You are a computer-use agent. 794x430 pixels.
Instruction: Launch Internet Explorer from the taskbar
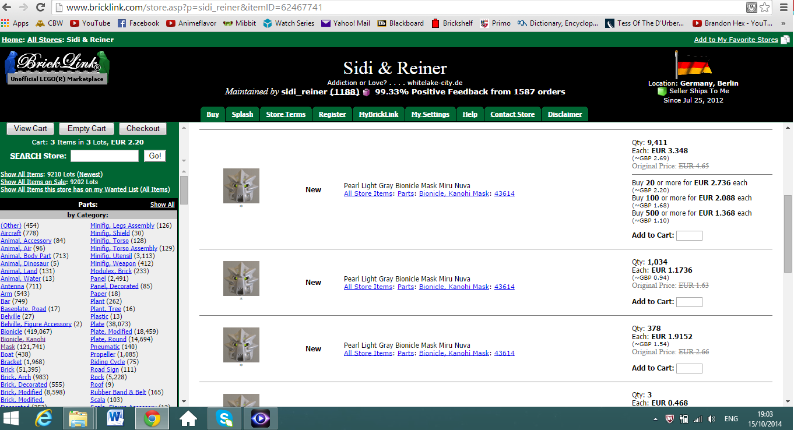click(x=44, y=418)
